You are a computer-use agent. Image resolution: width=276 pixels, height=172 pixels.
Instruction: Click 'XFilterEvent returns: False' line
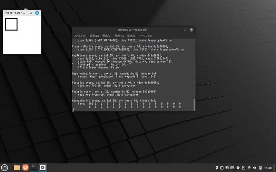coord(98,67)
